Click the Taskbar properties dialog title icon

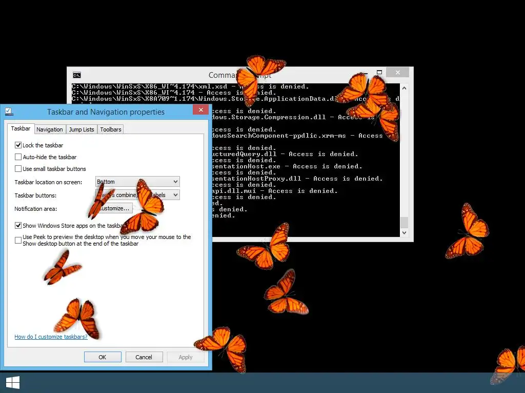click(x=9, y=112)
